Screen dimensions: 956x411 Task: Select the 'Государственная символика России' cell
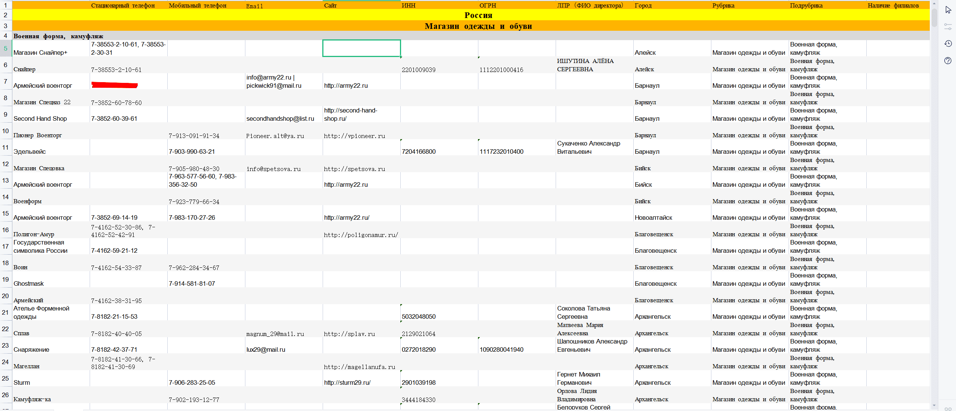tap(51, 246)
